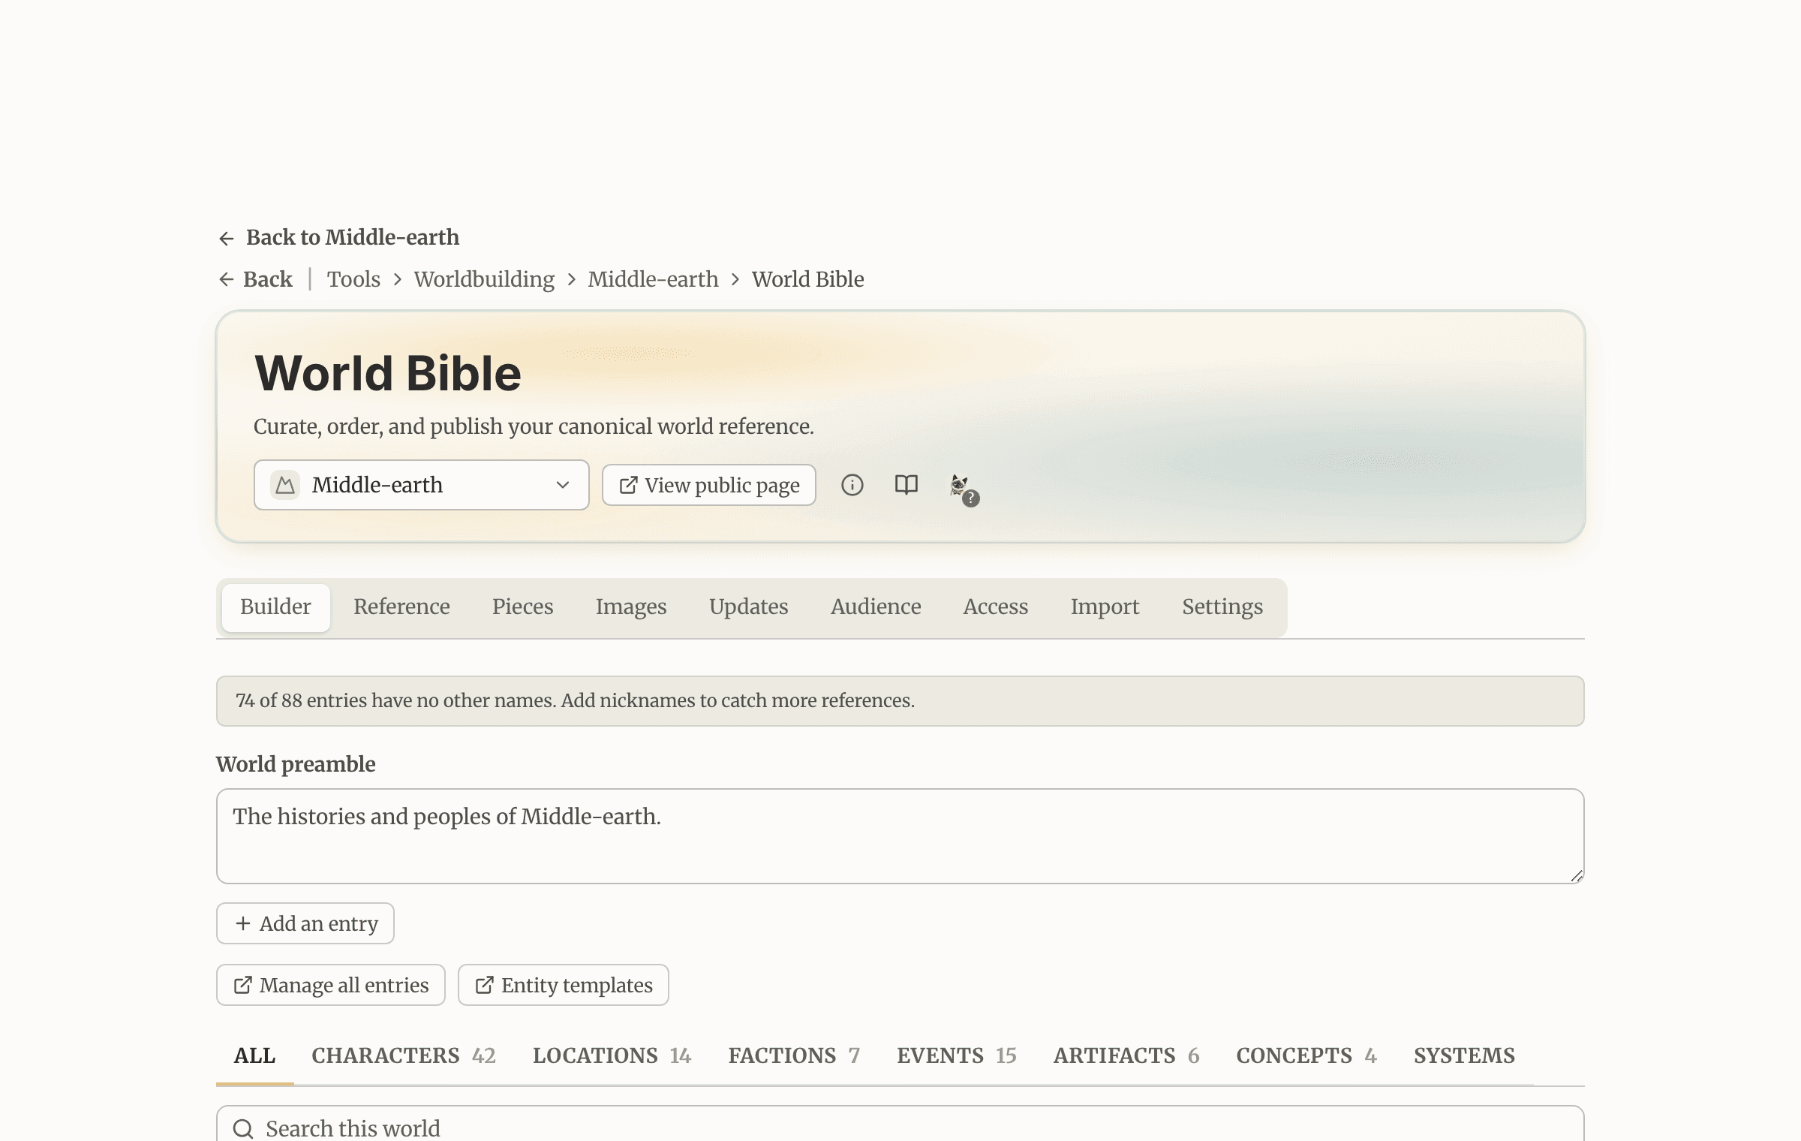Click into the World preamble text area

coord(900,836)
